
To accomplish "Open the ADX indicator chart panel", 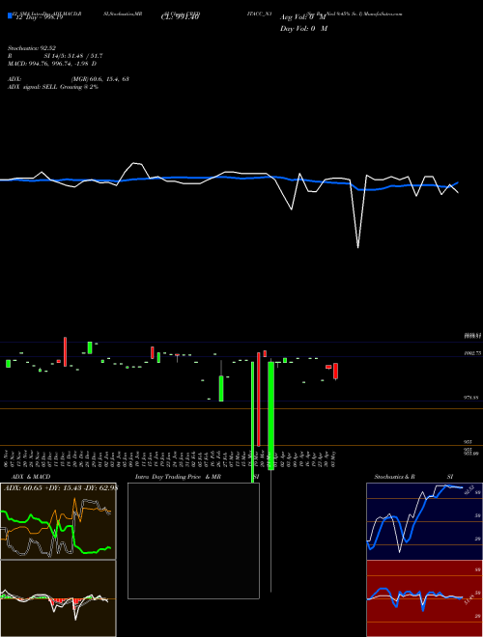I will [58, 521].
